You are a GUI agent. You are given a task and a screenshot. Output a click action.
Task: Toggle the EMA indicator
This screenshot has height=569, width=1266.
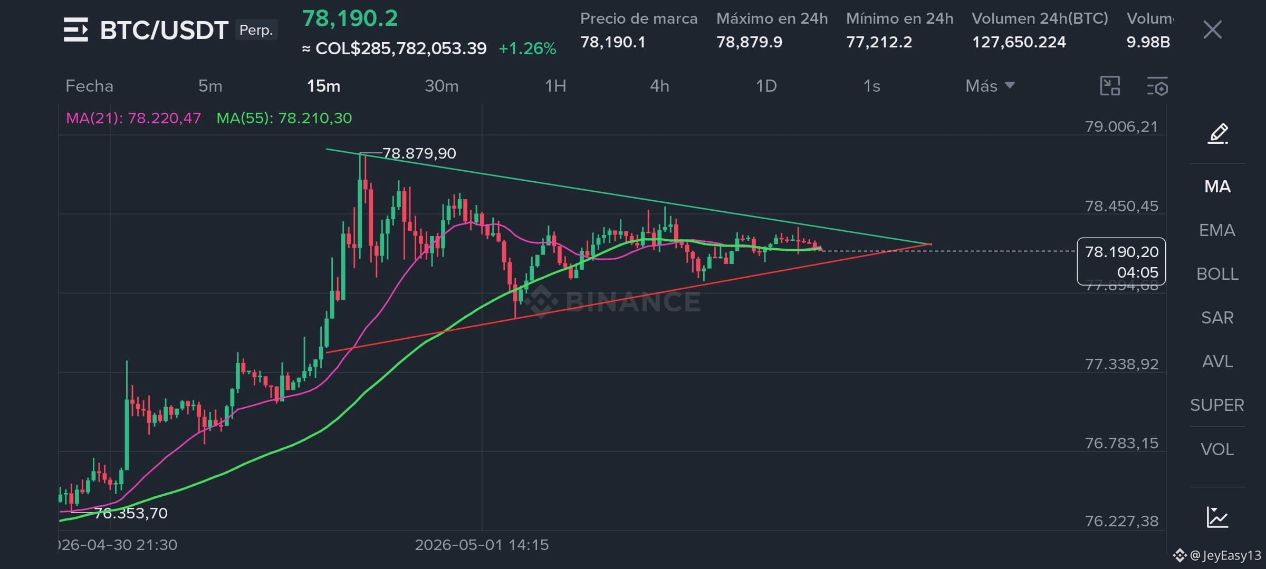click(x=1217, y=230)
